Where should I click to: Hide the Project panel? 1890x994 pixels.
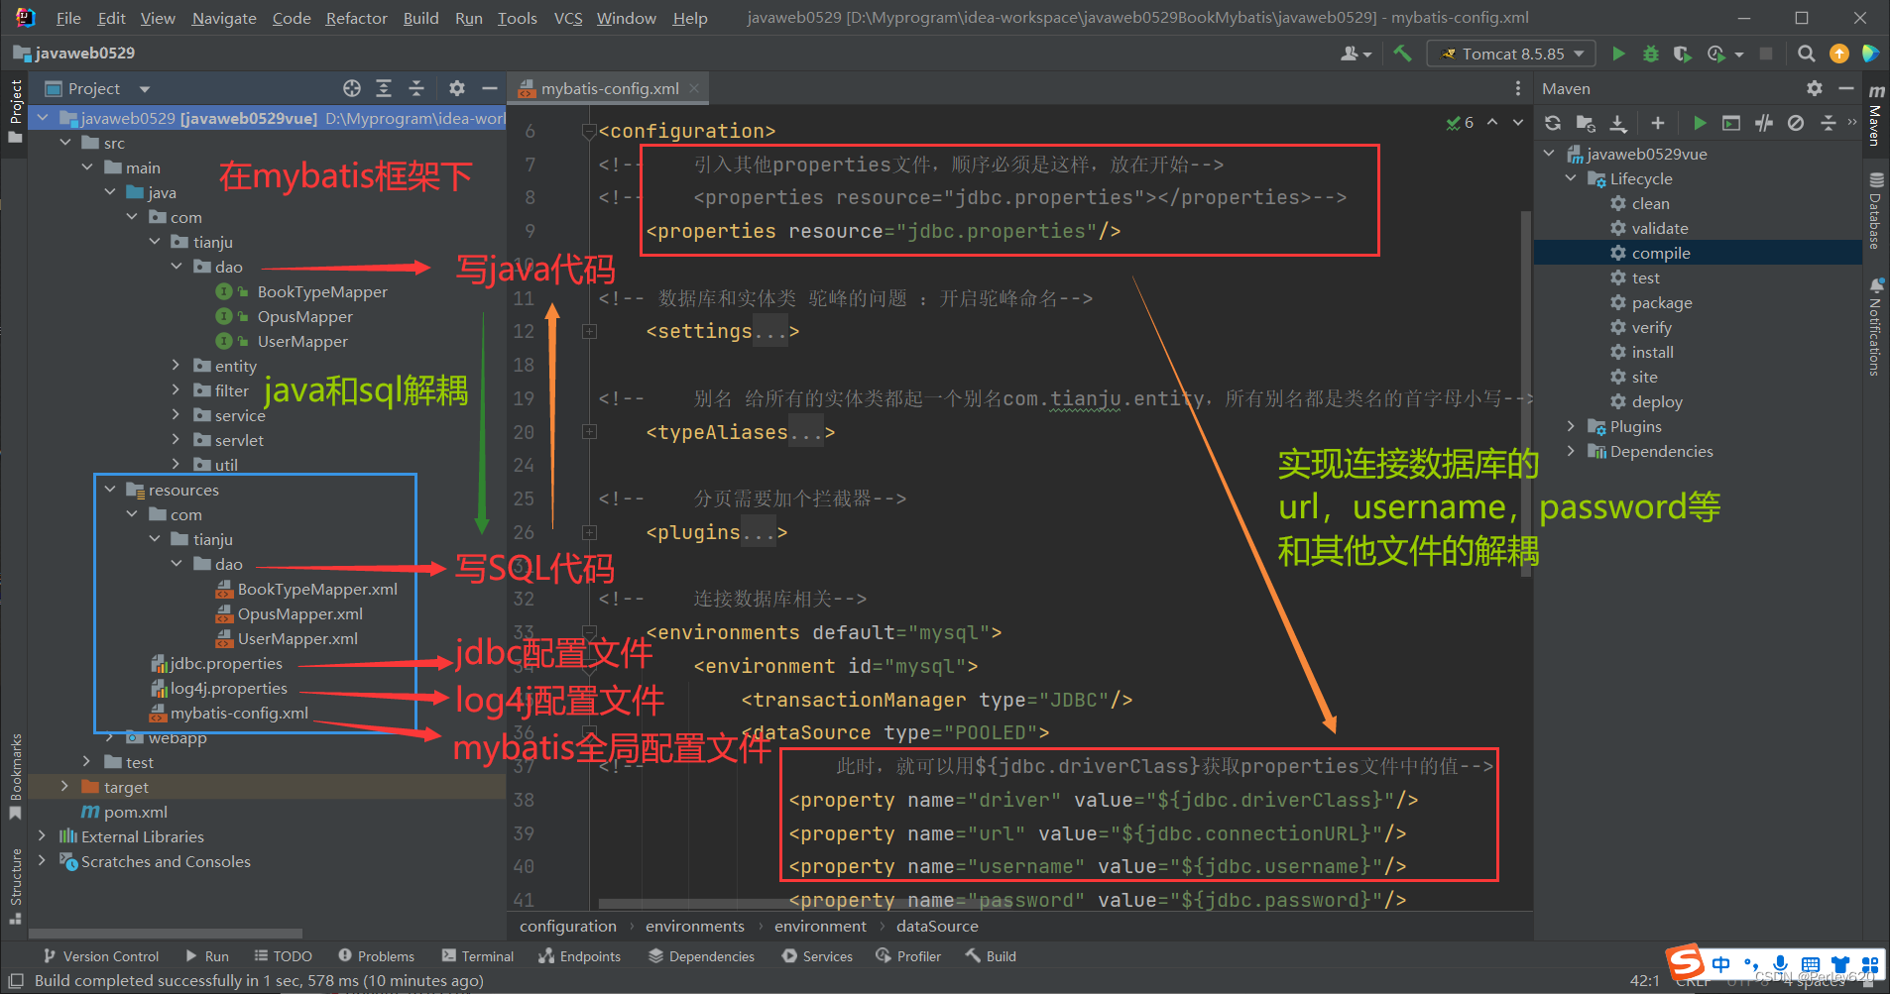click(489, 88)
